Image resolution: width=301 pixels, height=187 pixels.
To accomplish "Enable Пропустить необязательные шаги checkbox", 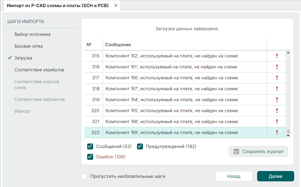I will point(84,176).
